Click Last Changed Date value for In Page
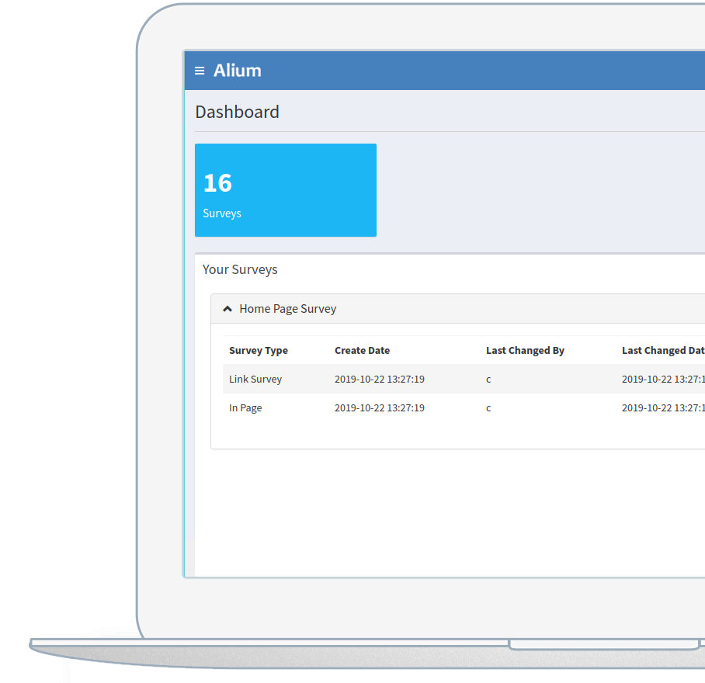This screenshot has width=705, height=683. click(662, 408)
